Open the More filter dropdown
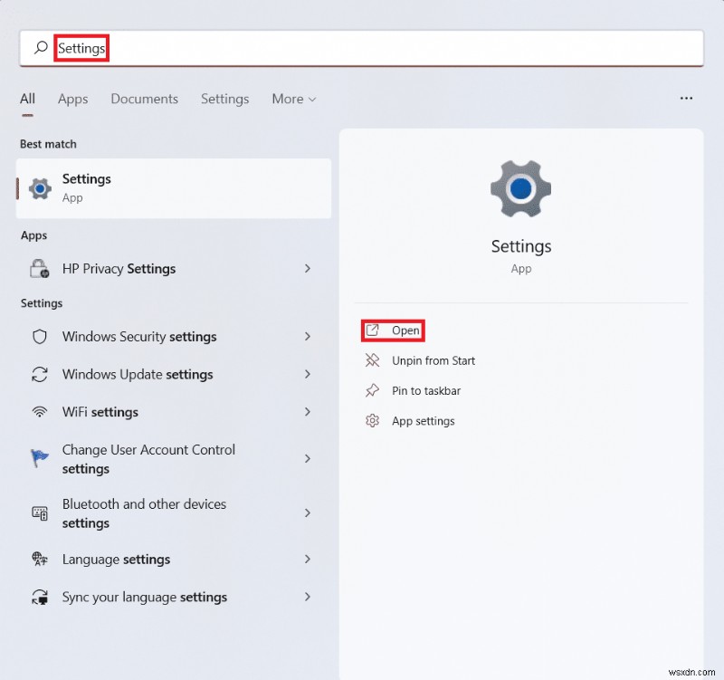 coord(293,99)
